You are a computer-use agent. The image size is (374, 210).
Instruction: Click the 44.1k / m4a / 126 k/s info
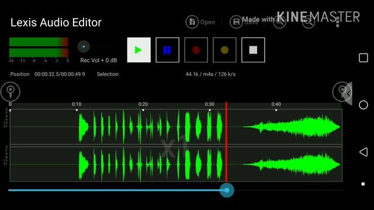pos(210,74)
